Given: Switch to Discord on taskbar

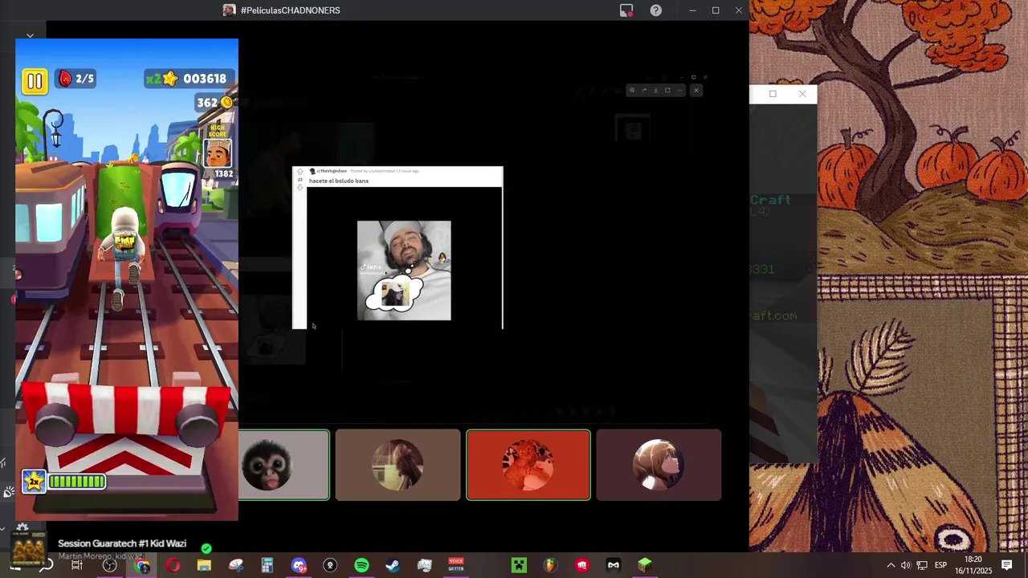Looking at the screenshot, I should [x=299, y=566].
